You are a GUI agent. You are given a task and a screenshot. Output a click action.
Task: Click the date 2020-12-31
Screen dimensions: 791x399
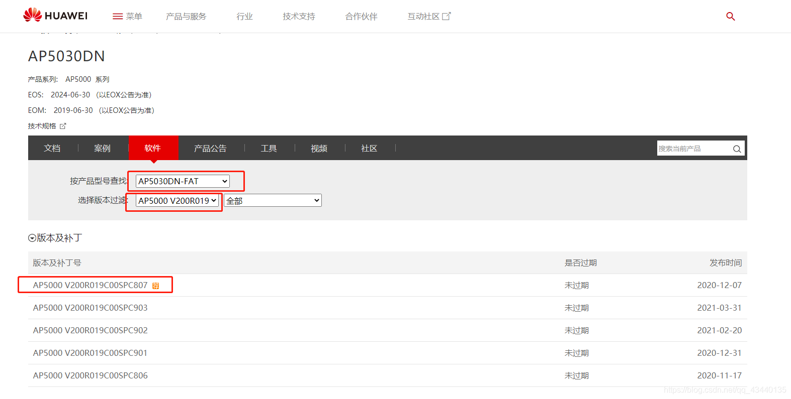tap(719, 353)
